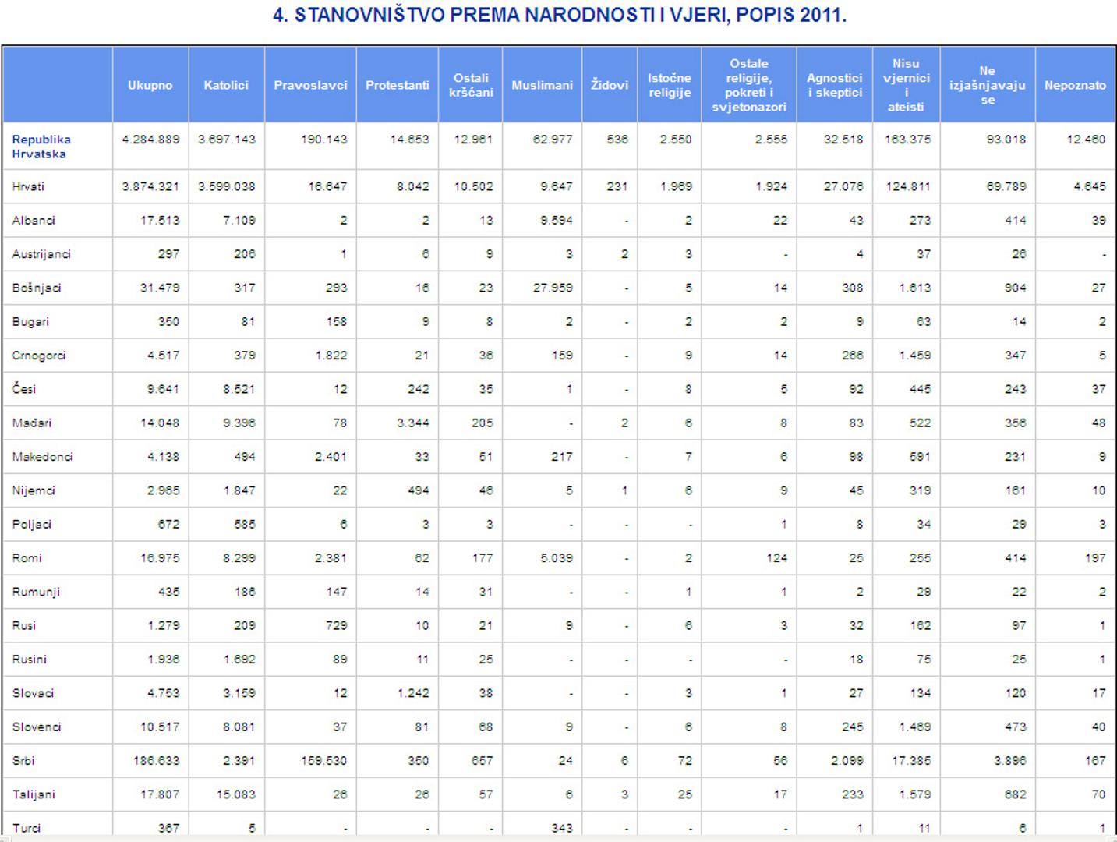1117x842 pixels.
Task: Click the Mađari row label
Action: click(x=32, y=423)
